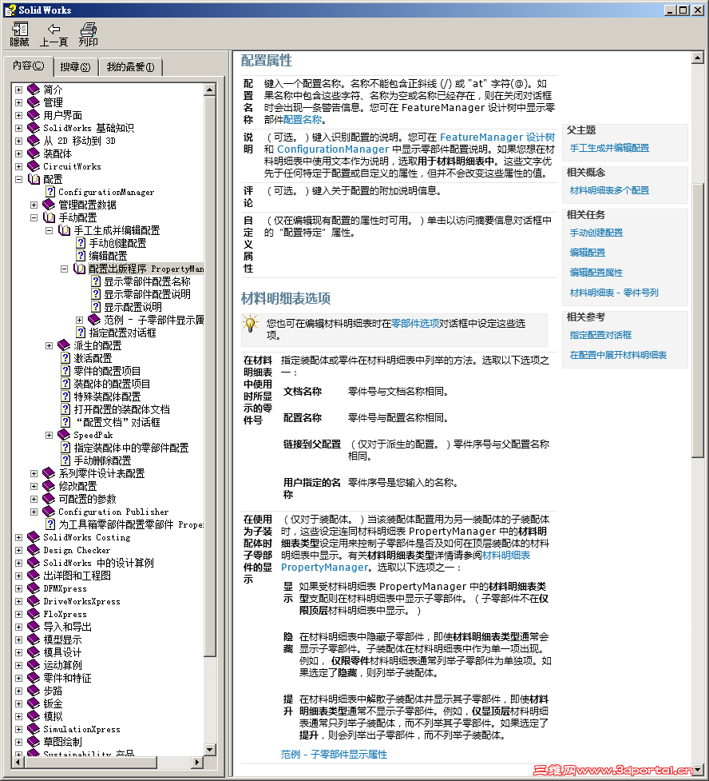Screen dimensions: 709x781
Task: Expand the Configuration Publisher node
Action: click(34, 512)
